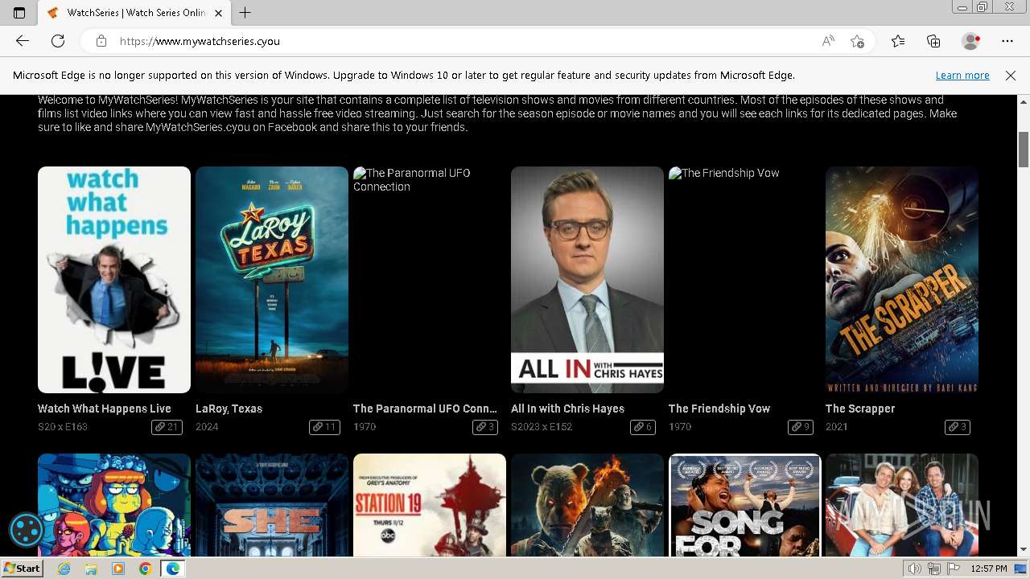This screenshot has height=579, width=1030.
Task: Open the browser profile menu
Action: click(971, 41)
